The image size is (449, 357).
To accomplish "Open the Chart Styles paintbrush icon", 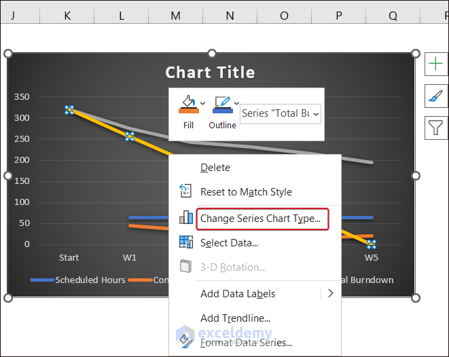I will pyautogui.click(x=435, y=96).
